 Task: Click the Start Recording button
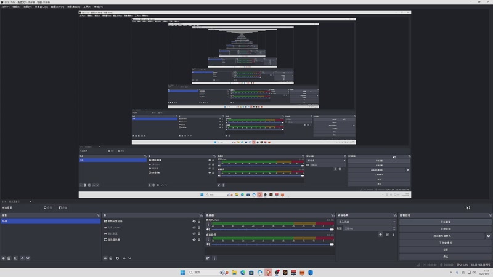click(x=445, y=229)
